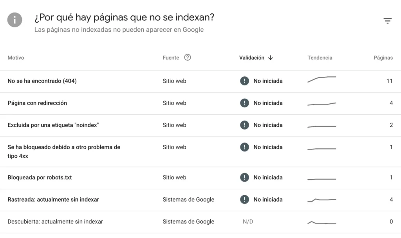
Task: Select the Fuente column header
Action: pos(170,58)
